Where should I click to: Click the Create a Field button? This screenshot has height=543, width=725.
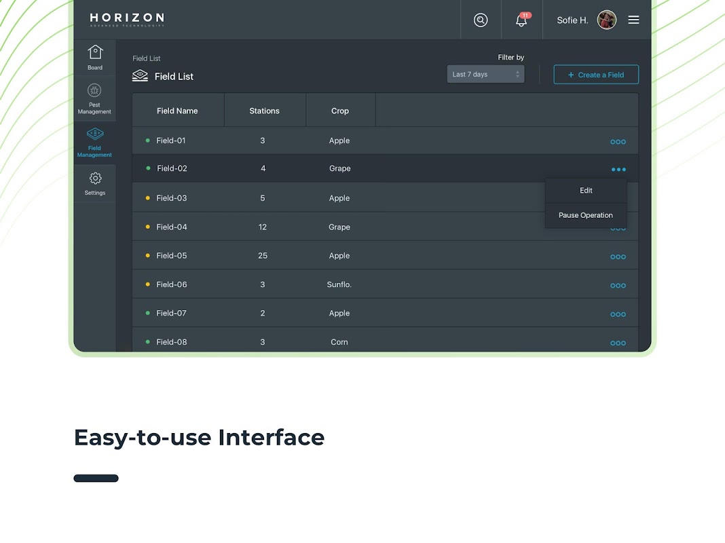pos(596,75)
